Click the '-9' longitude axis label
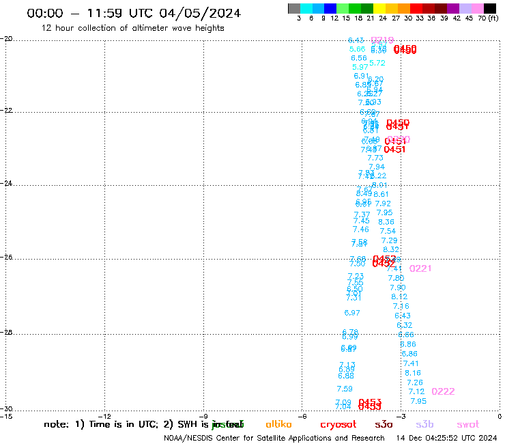 (x=203, y=416)
